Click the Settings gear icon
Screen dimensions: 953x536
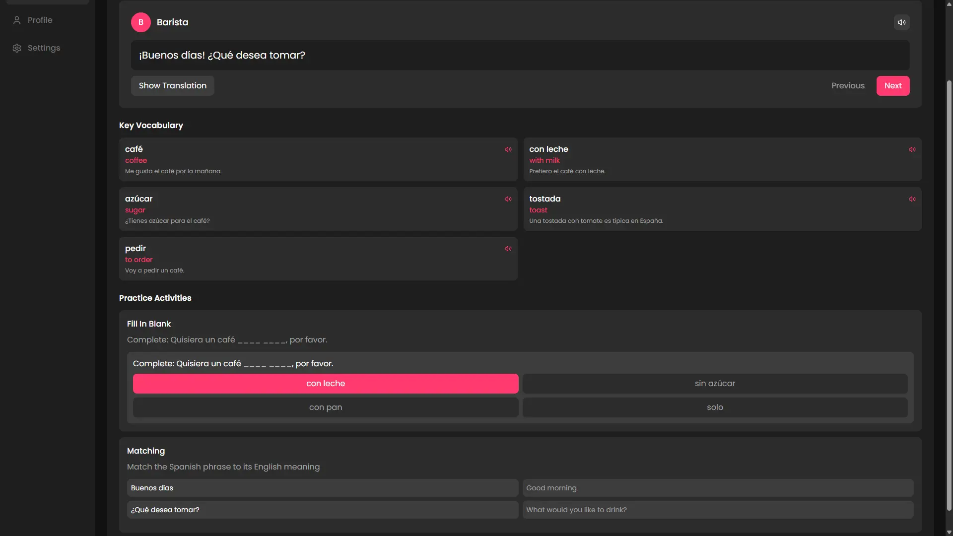click(17, 48)
